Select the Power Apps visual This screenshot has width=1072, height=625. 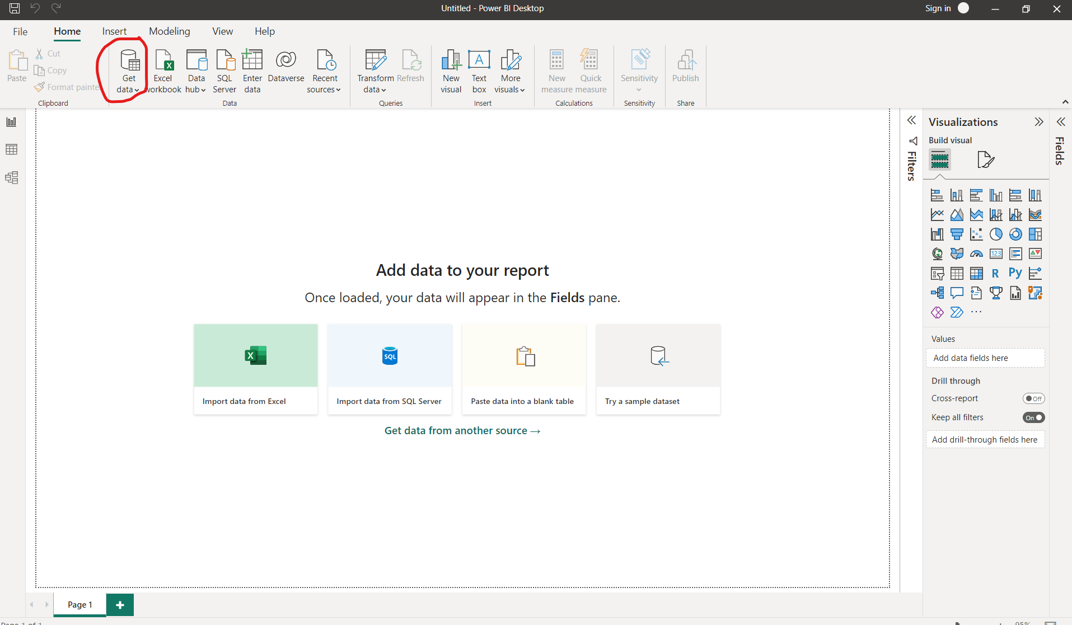(x=937, y=312)
